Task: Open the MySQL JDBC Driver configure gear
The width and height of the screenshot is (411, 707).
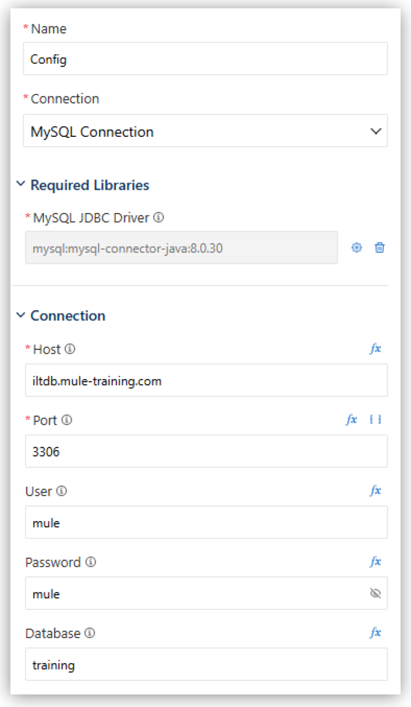Action: [x=357, y=248]
